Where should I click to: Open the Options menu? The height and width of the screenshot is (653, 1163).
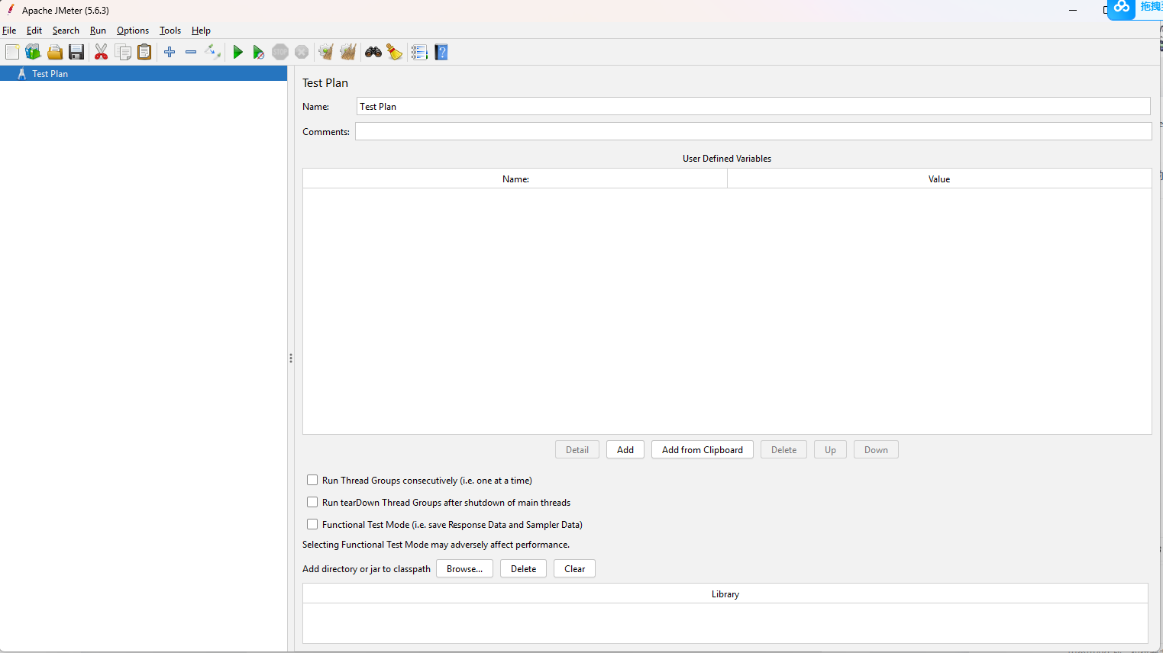[x=133, y=31]
